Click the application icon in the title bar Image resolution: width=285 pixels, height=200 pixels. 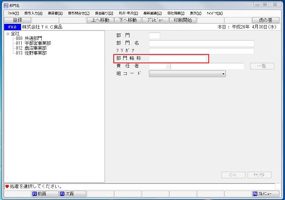(x=6, y=6)
